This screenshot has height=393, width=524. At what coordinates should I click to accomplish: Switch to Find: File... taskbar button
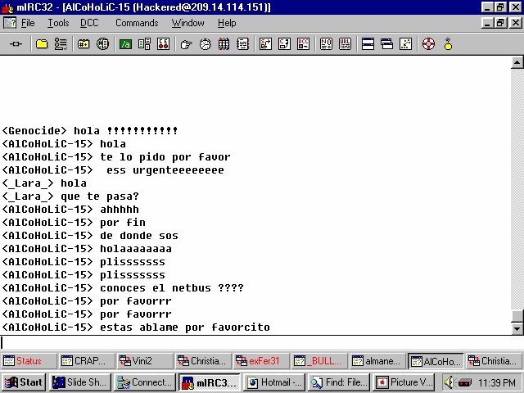(338, 382)
